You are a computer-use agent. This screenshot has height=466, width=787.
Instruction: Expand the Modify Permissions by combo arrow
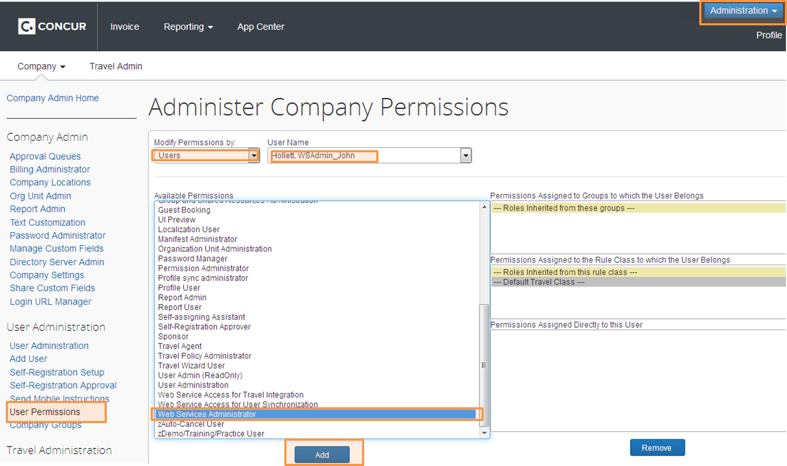[254, 156]
